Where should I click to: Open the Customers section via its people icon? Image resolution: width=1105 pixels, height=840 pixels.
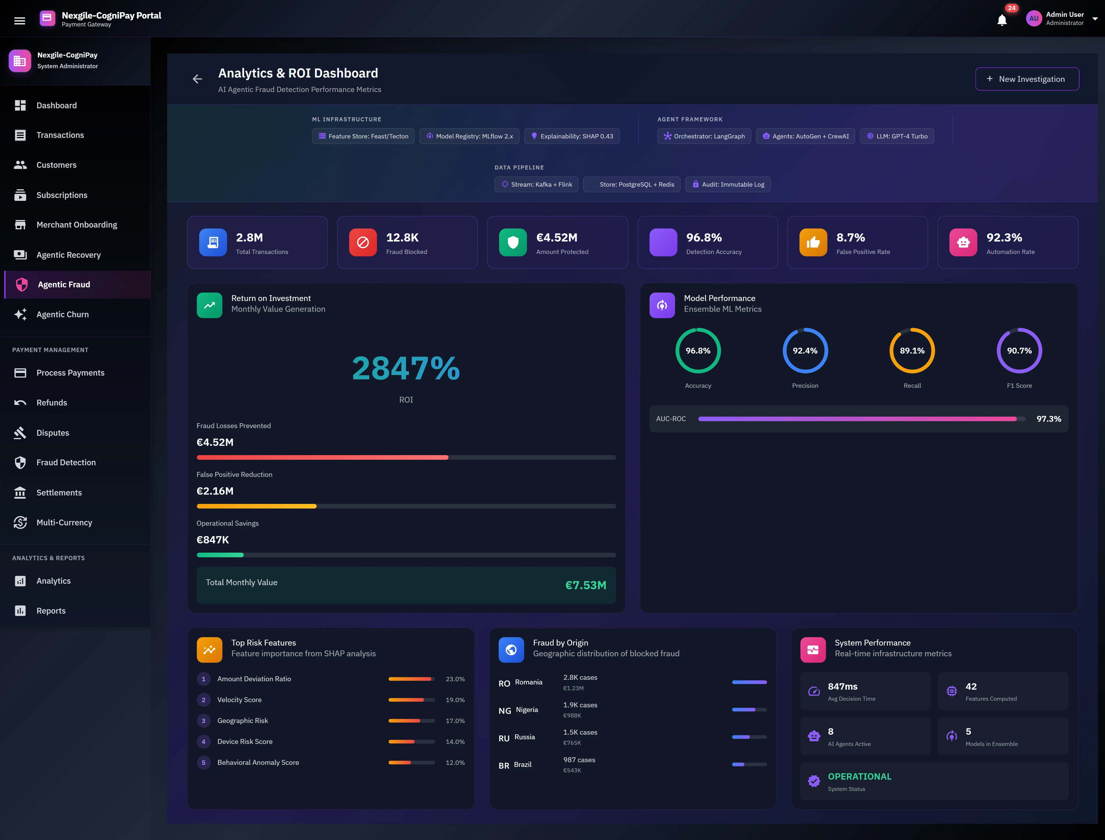21,165
